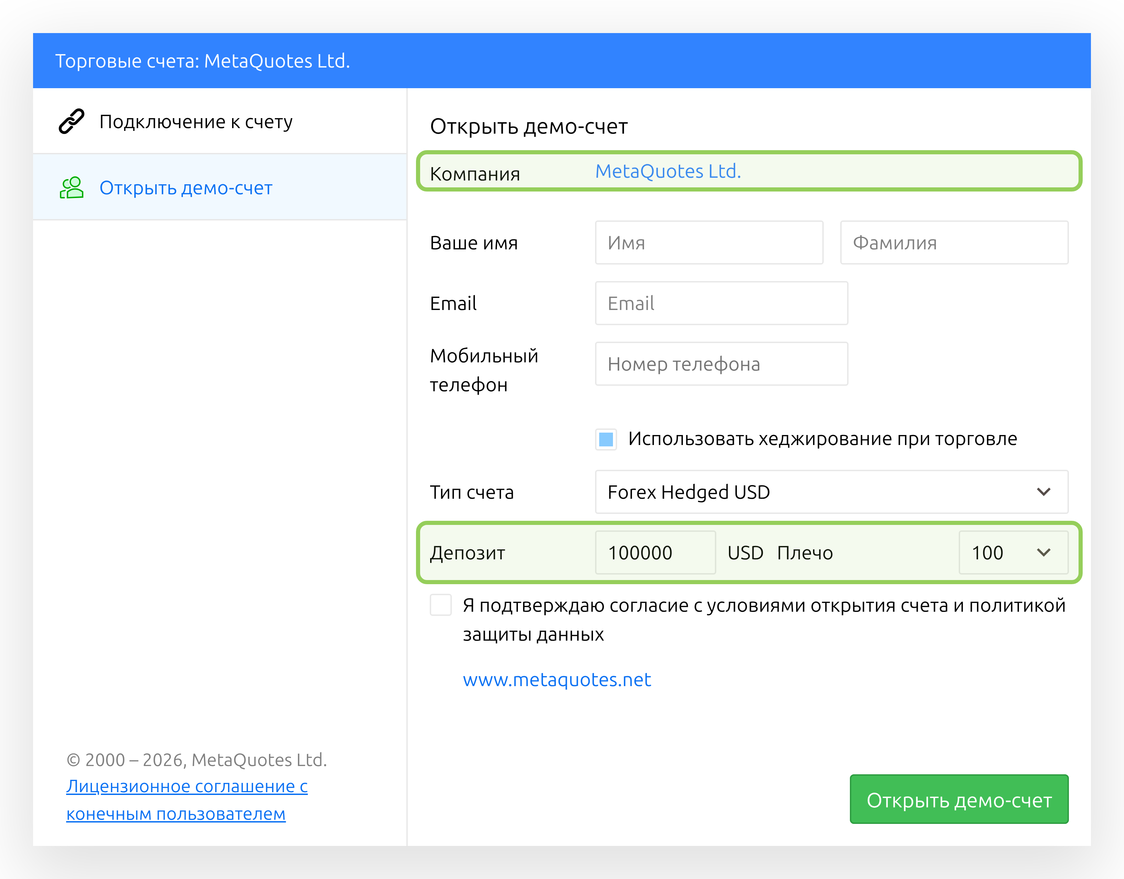This screenshot has width=1124, height=879.
Task: Open the Лицензионное соглашение license link
Action: [x=187, y=800]
